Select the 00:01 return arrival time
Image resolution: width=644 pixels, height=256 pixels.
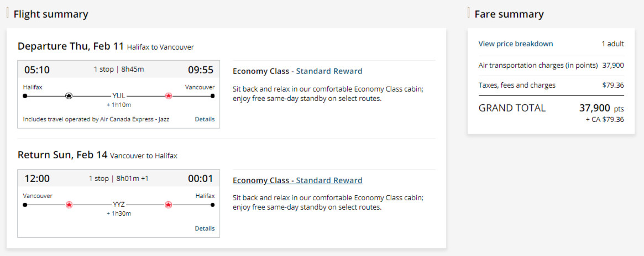[x=201, y=179]
